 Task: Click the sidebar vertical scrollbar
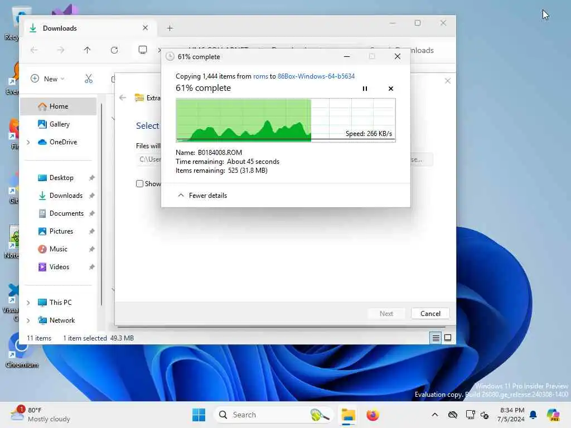101,204
